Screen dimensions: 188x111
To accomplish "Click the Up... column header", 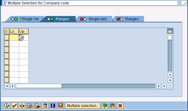I will click(x=24, y=31).
